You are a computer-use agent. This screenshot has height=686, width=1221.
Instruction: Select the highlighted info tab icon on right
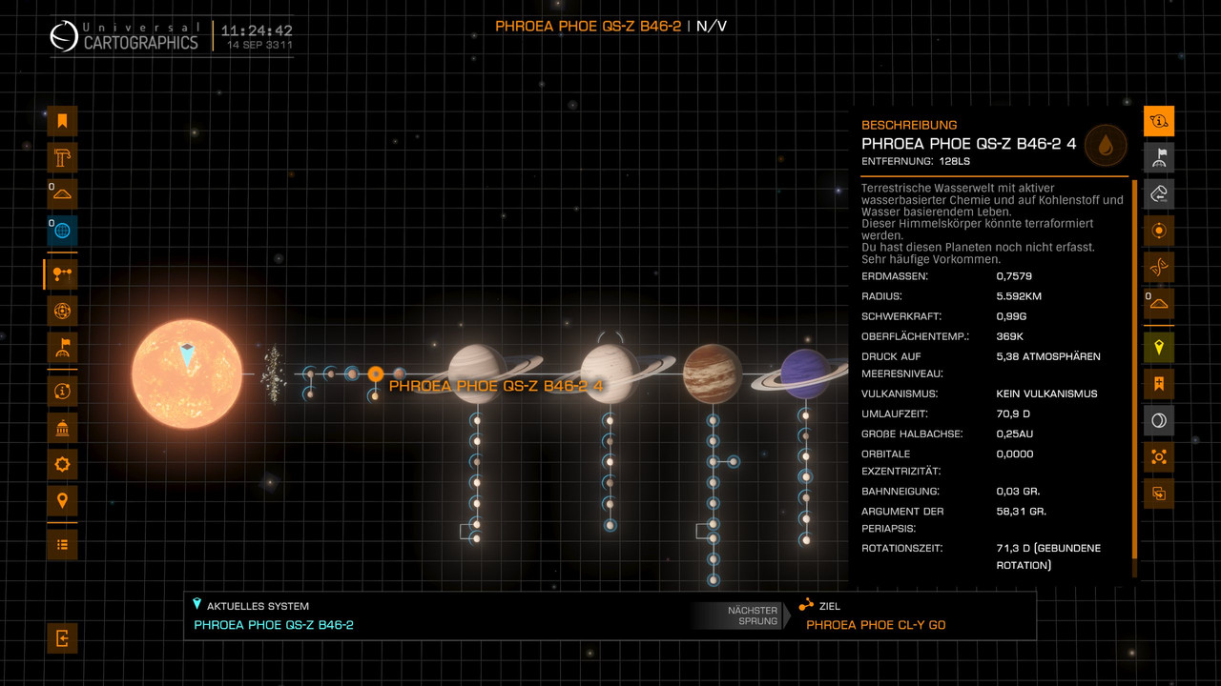pyautogui.click(x=1159, y=121)
